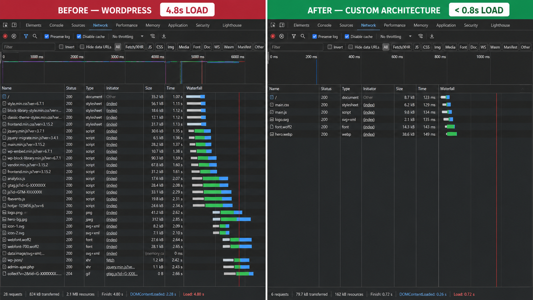Uncheck Preserve log in left panel
The height and width of the screenshot is (300, 533).
click(x=47, y=36)
